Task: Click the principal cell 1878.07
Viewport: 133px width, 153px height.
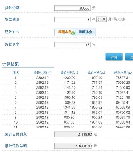Action: [96, 112]
